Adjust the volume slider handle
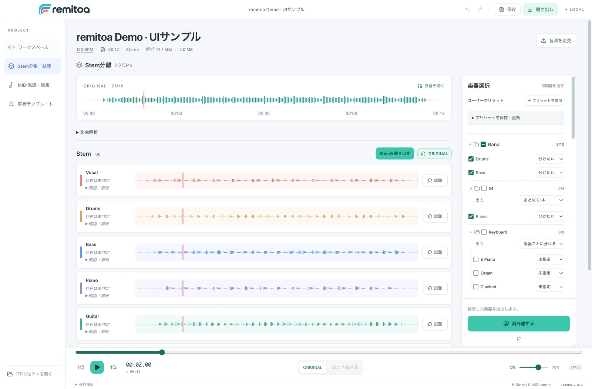This screenshot has width=592, height=389. [538, 367]
